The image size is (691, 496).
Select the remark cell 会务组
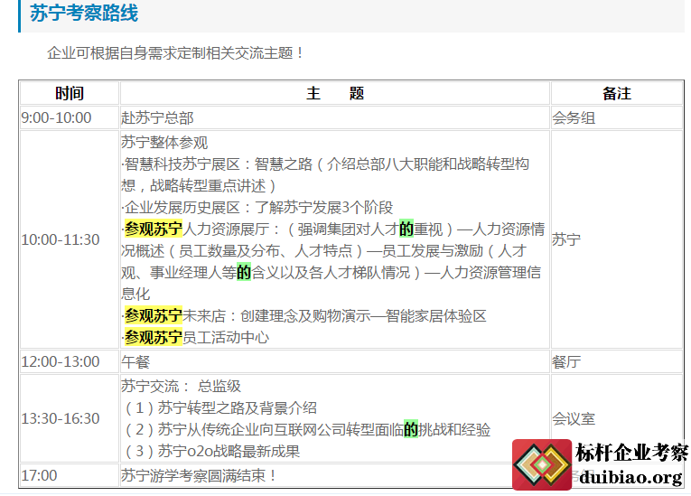coord(617,117)
